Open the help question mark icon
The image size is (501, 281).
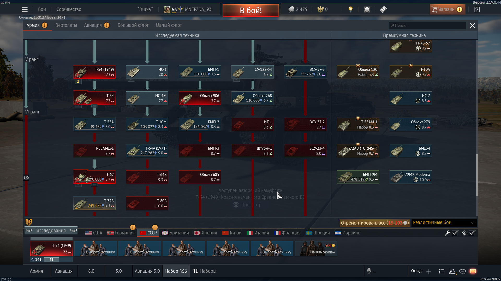click(477, 9)
